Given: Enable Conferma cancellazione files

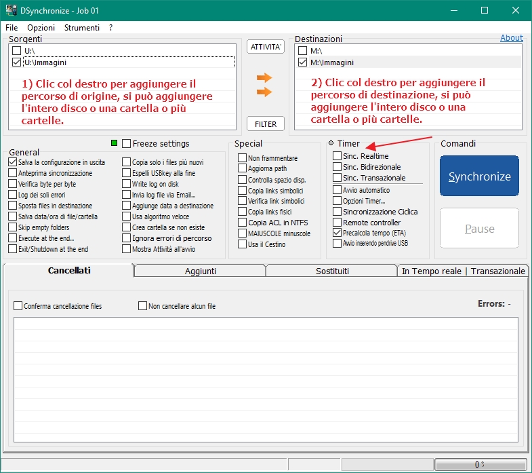Looking at the screenshot, I should 18,306.
